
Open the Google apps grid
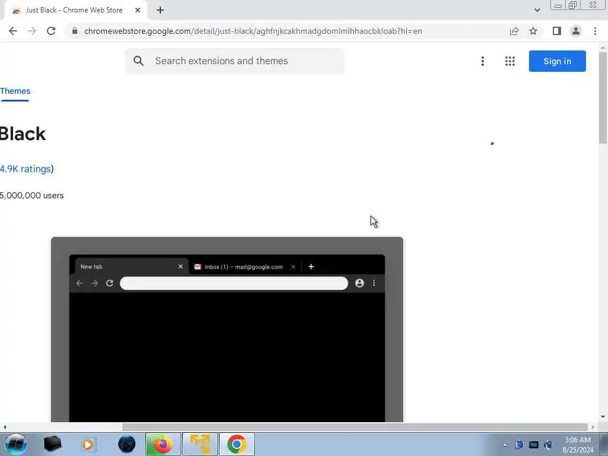510,61
